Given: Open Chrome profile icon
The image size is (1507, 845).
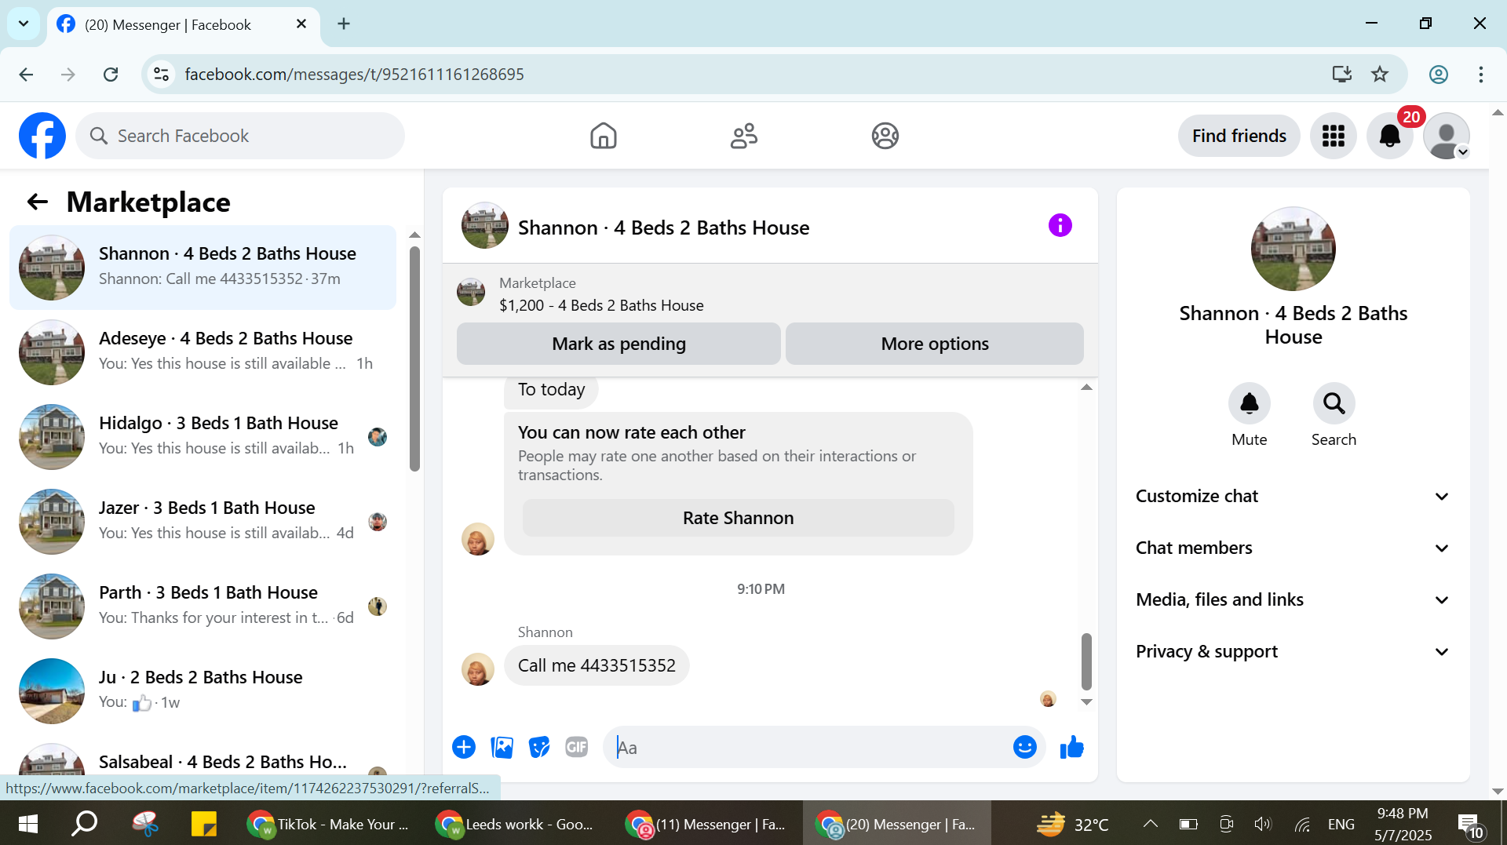Looking at the screenshot, I should click(x=1438, y=75).
